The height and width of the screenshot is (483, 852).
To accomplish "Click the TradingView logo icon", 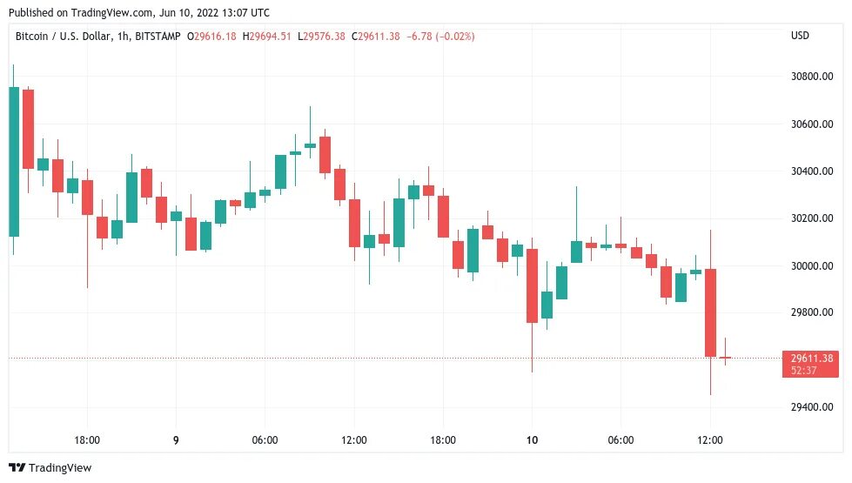I will 17,467.
